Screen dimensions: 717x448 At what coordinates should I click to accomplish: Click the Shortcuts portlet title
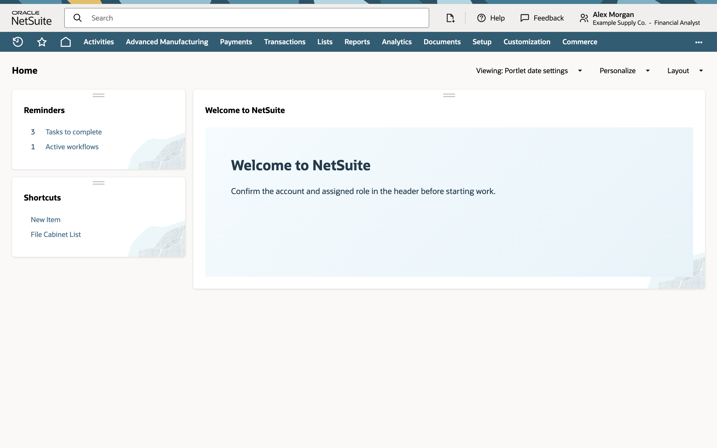point(42,198)
